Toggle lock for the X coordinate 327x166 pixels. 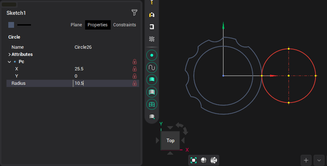point(134,69)
